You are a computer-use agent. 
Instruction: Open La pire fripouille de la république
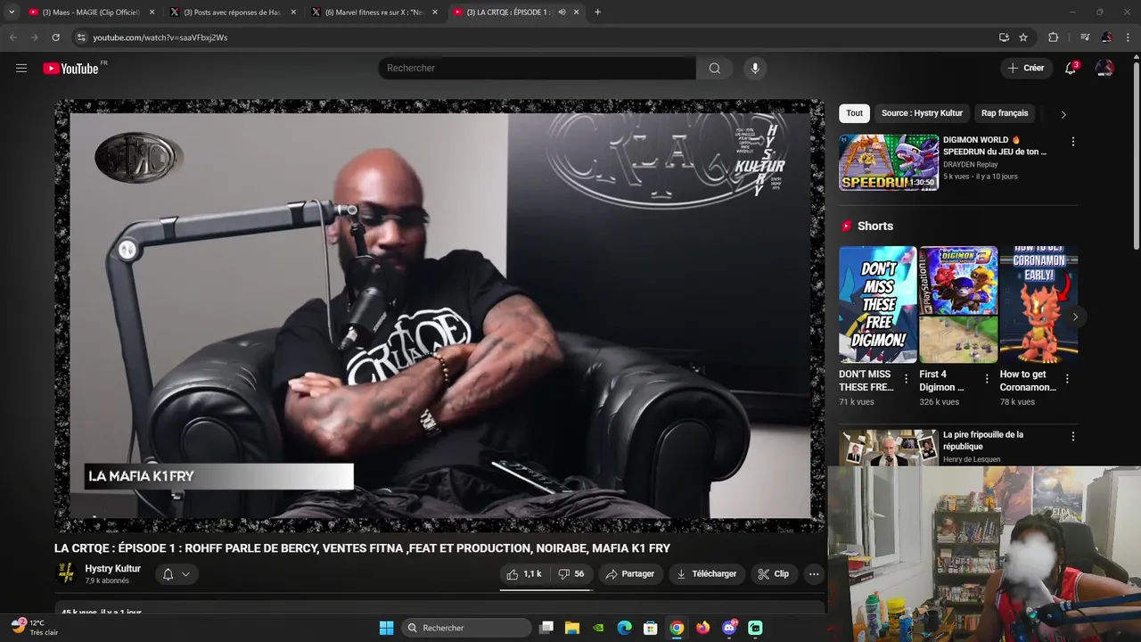pos(983,440)
